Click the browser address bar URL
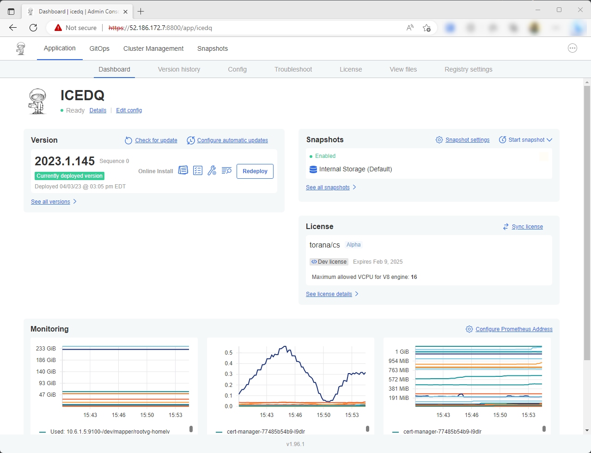The height and width of the screenshot is (453, 591). point(160,28)
